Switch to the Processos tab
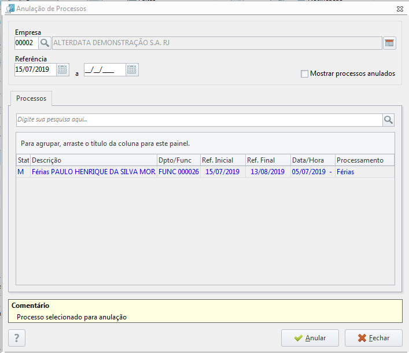Viewport: 409px width, 353px height. pyautogui.click(x=31, y=98)
